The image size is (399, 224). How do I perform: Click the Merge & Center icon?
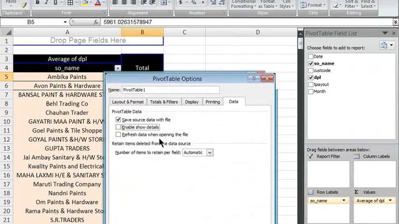[x=163, y=2]
